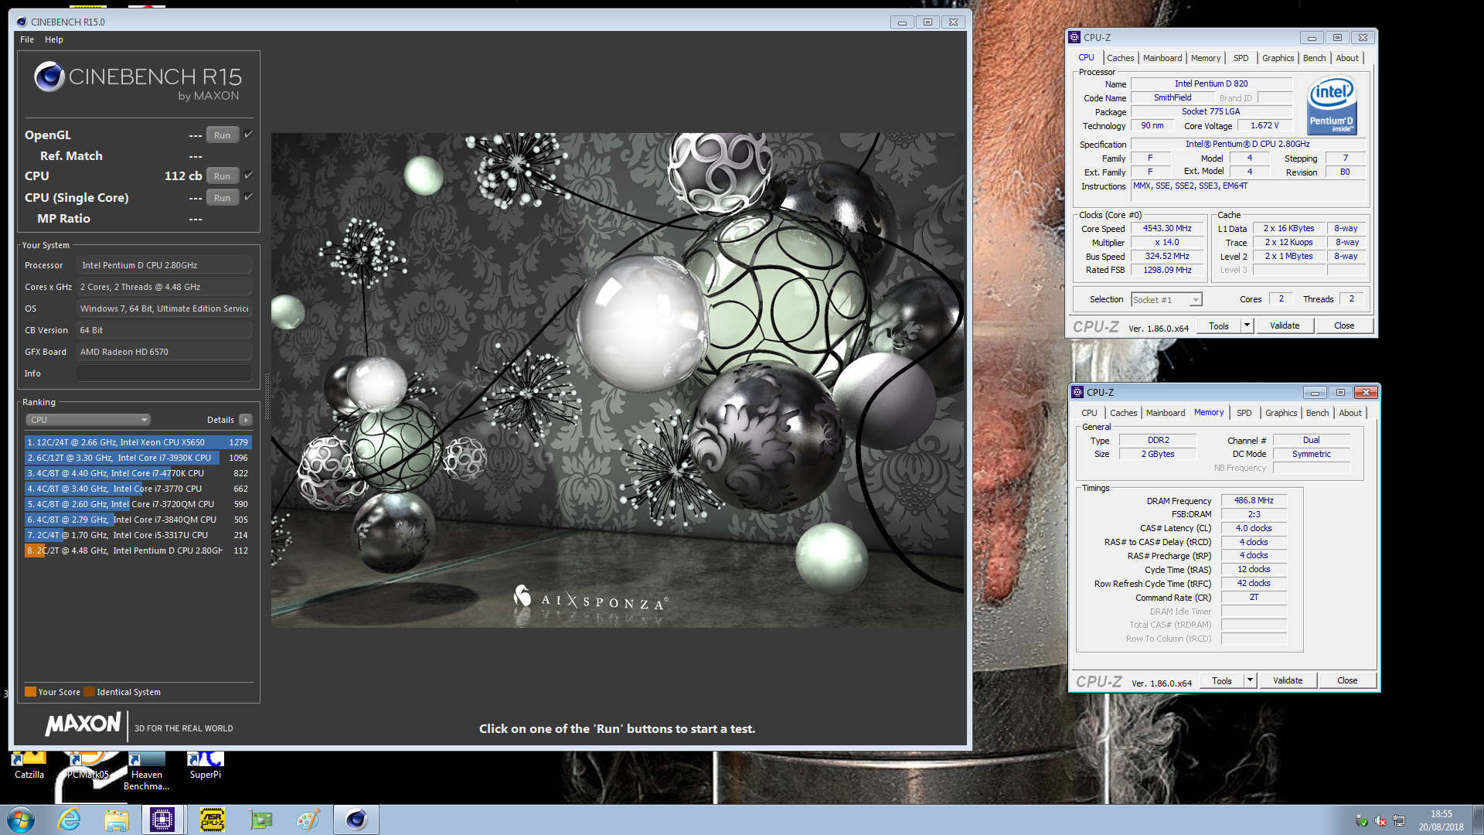
Task: Click the network connection tray icon
Action: tap(1399, 820)
